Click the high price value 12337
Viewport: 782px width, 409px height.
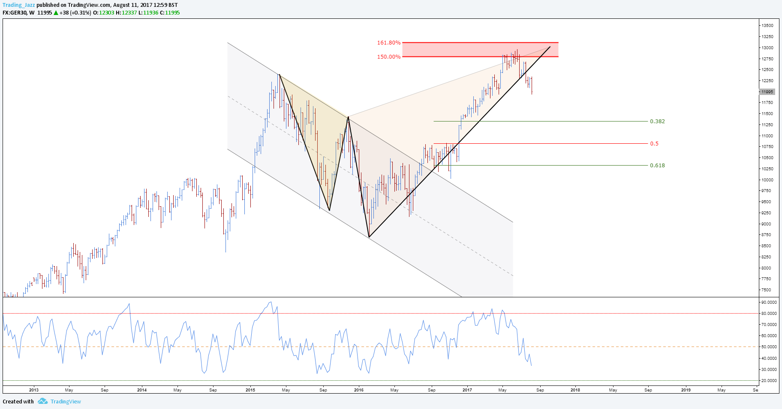pos(129,13)
